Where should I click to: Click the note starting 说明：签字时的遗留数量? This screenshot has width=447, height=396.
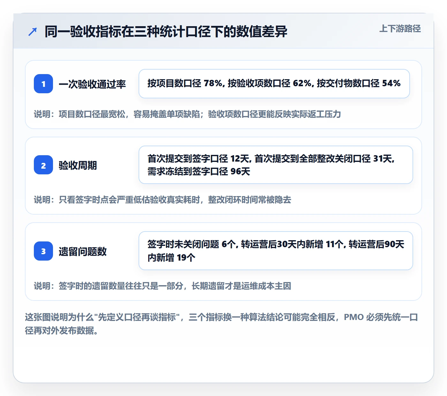pyautogui.click(x=163, y=286)
